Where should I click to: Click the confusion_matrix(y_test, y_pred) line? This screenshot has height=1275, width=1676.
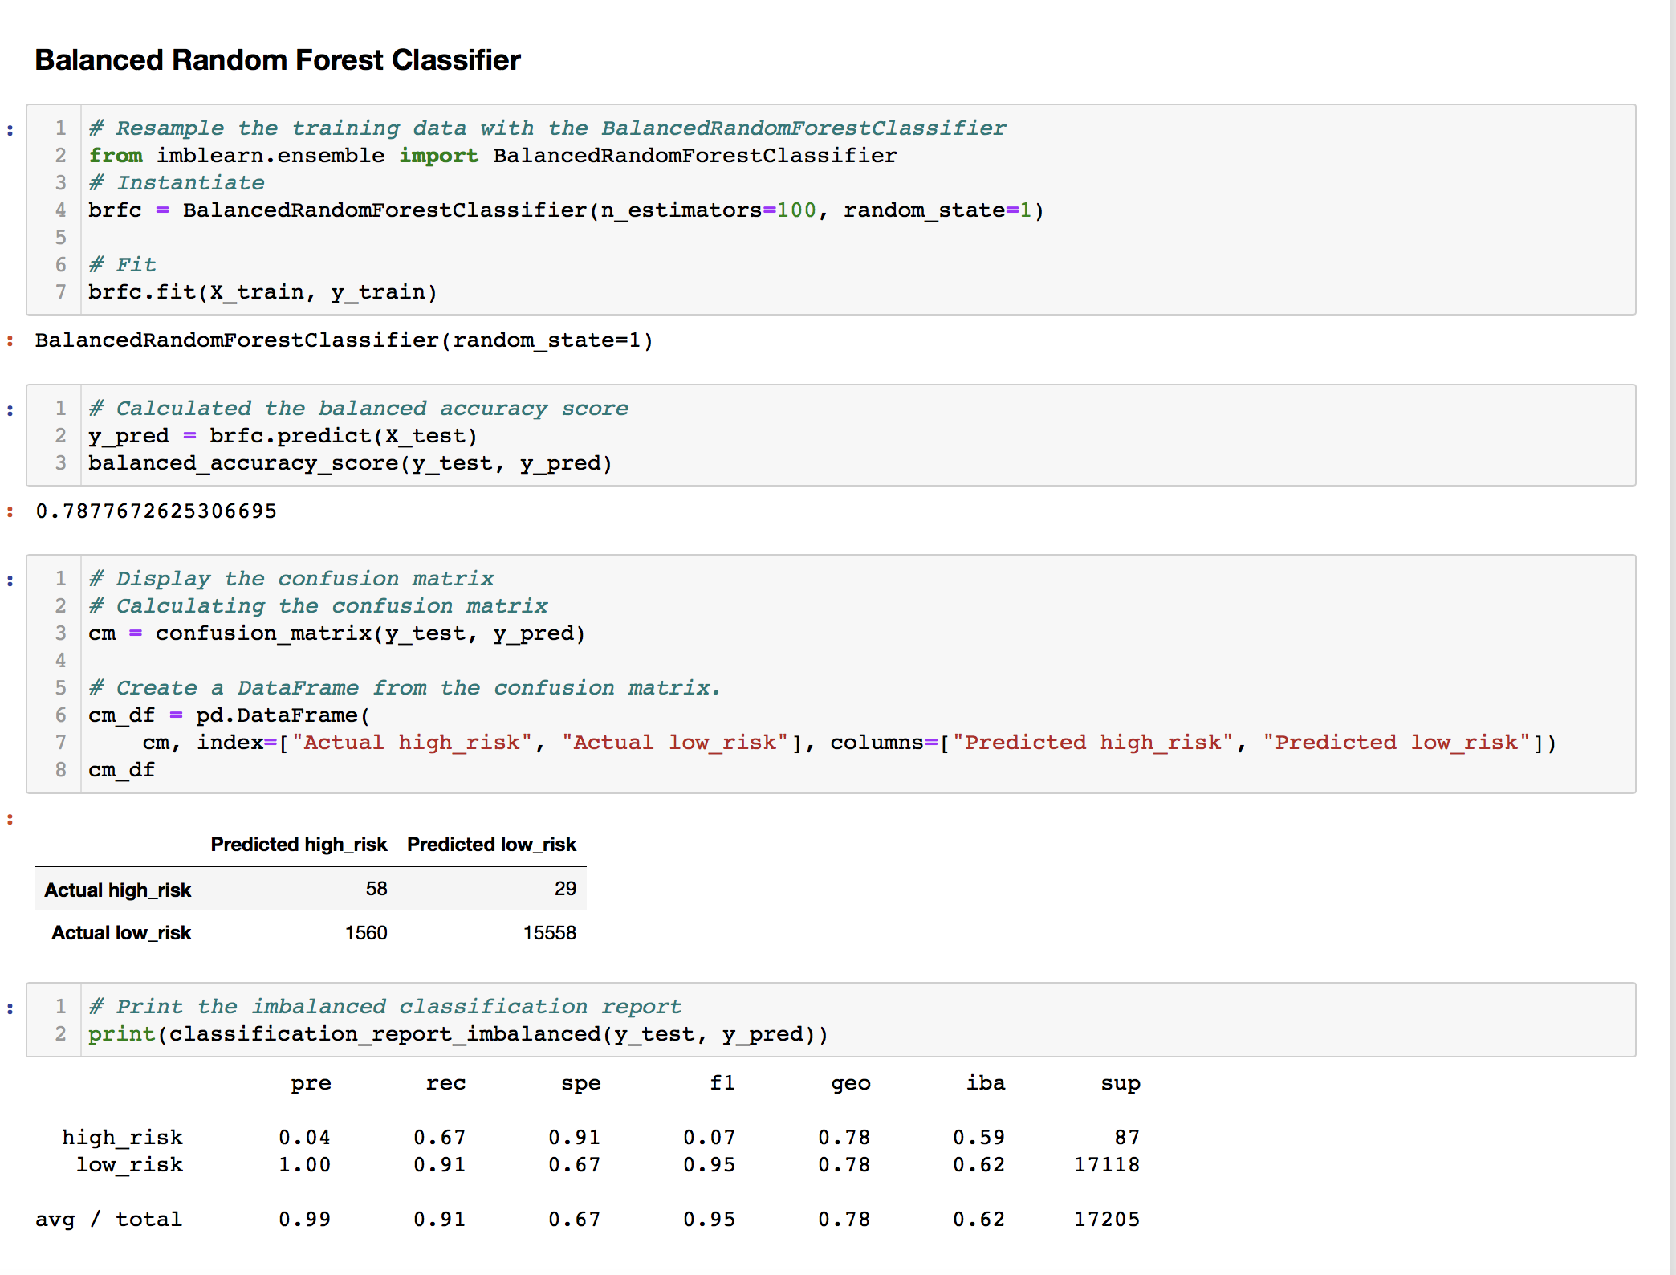[336, 633]
